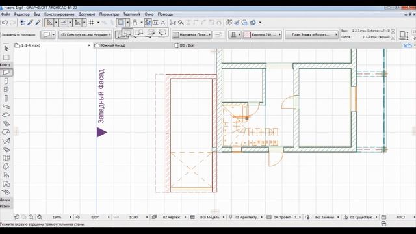Select the Marquee tool in toolbox
The height and width of the screenshot is (234, 416).
[x=6, y=57]
